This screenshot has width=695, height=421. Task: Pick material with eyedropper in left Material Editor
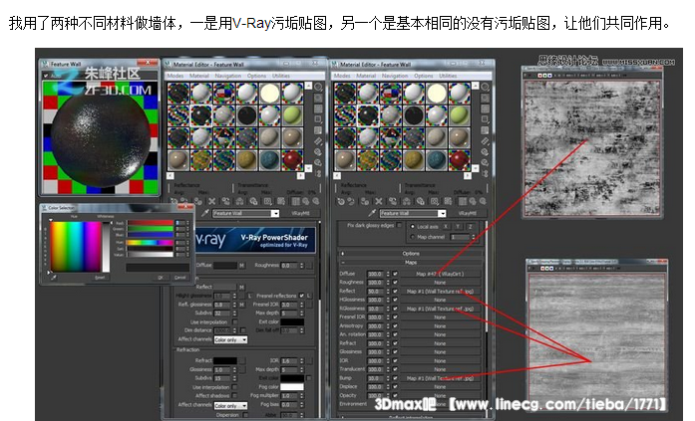[205, 213]
